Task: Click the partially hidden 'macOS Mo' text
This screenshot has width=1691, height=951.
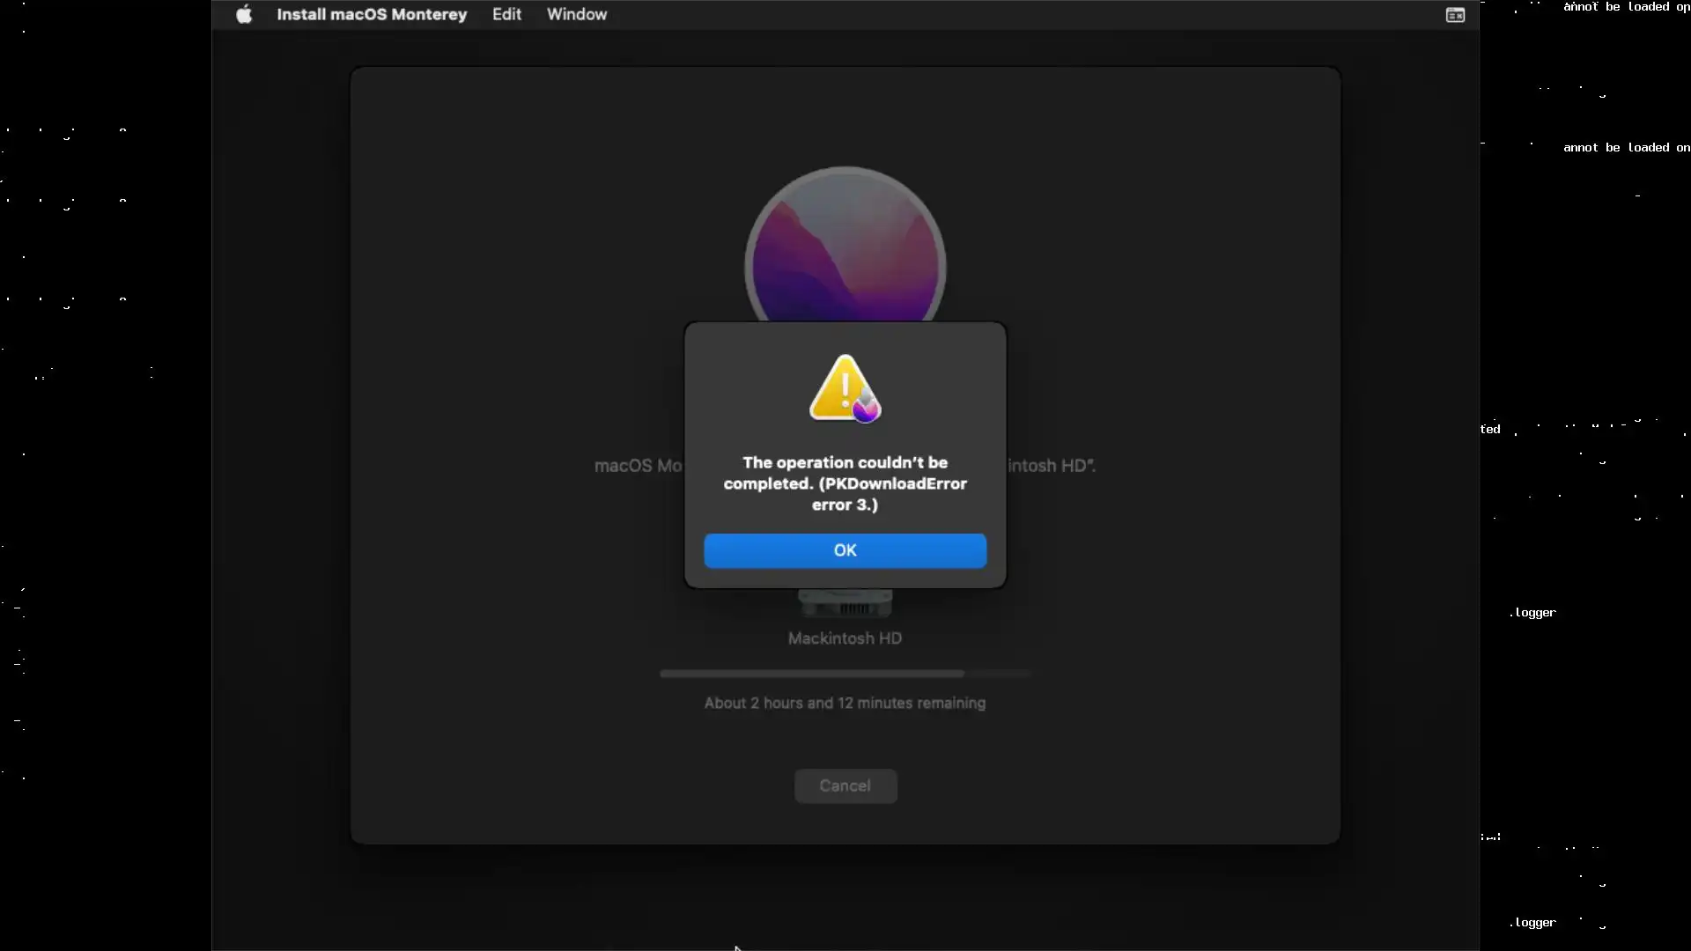Action: (x=638, y=466)
